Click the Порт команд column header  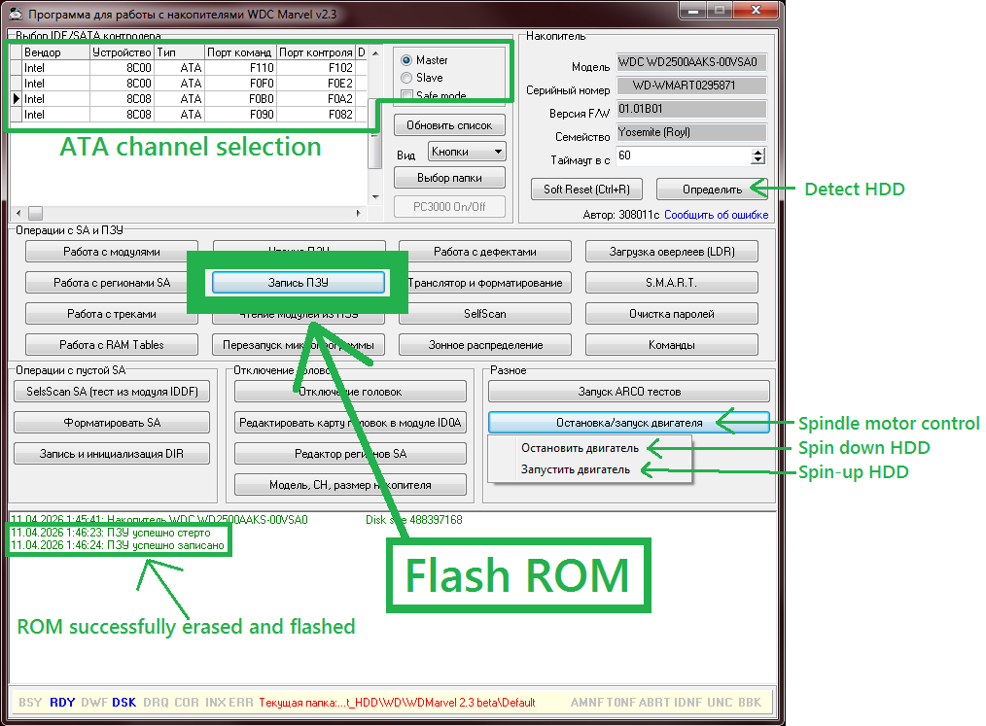pyautogui.click(x=240, y=52)
